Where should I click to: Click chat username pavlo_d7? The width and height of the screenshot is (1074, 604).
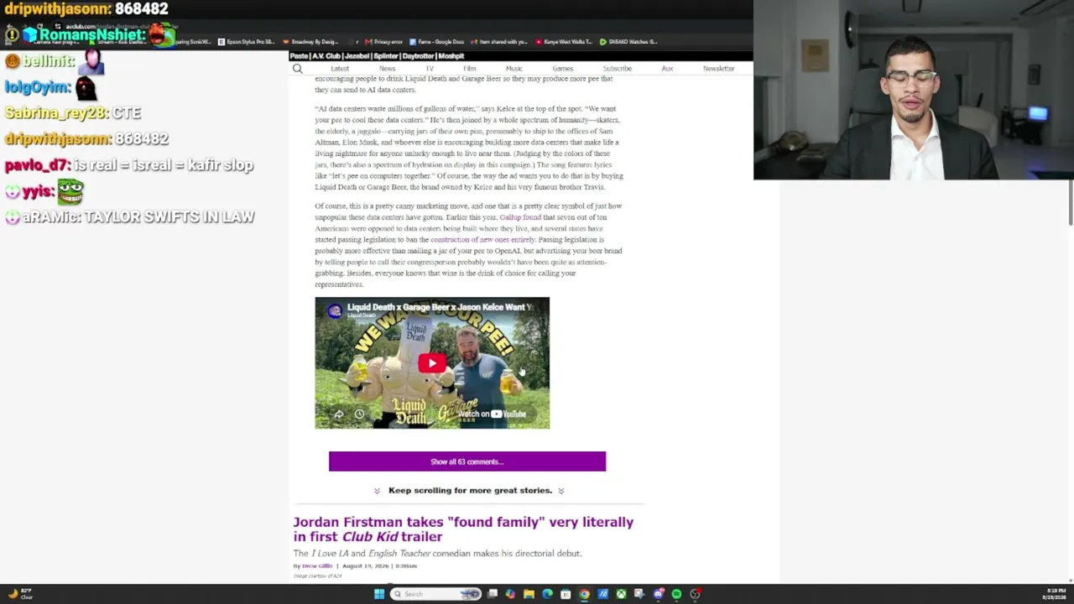click(x=36, y=165)
